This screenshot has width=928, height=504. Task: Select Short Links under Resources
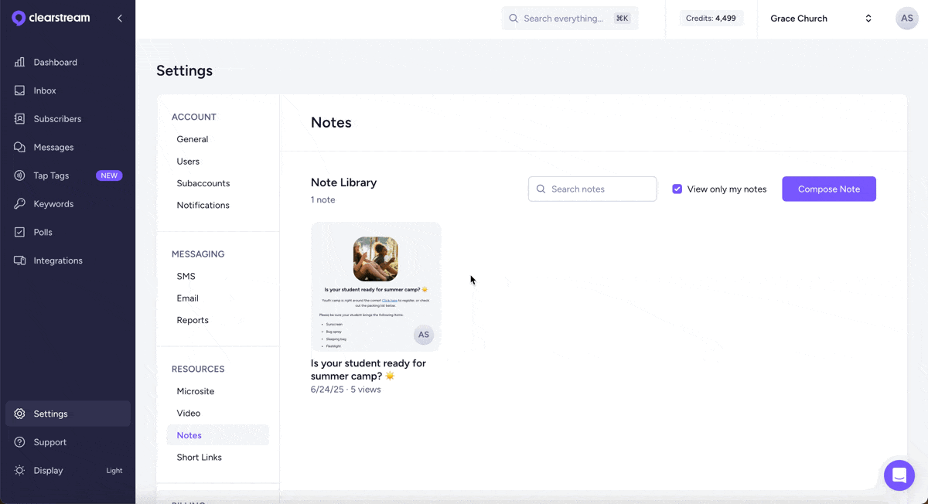[199, 457]
